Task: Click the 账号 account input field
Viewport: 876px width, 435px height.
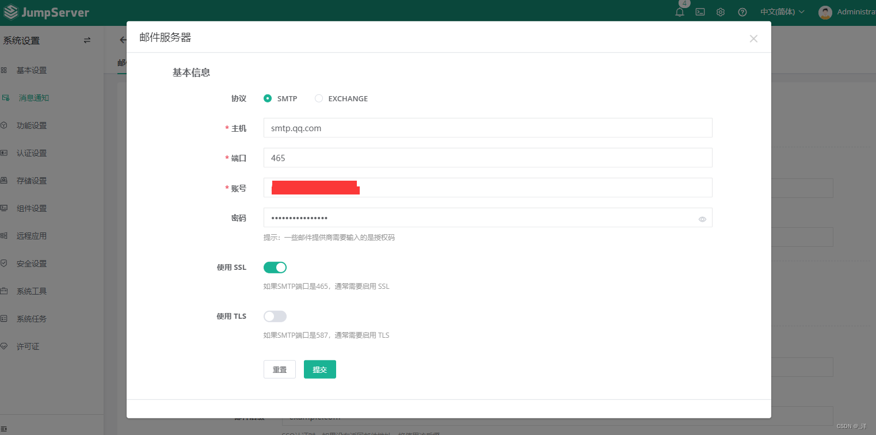Action: (x=488, y=188)
